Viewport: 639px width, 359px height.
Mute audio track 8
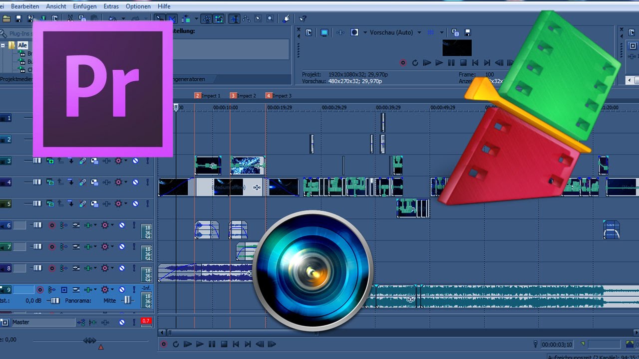[122, 268]
